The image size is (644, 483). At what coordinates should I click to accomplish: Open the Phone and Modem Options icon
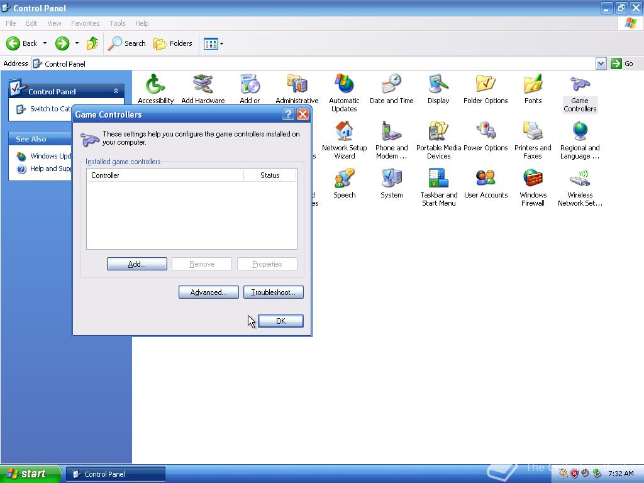tap(391, 140)
